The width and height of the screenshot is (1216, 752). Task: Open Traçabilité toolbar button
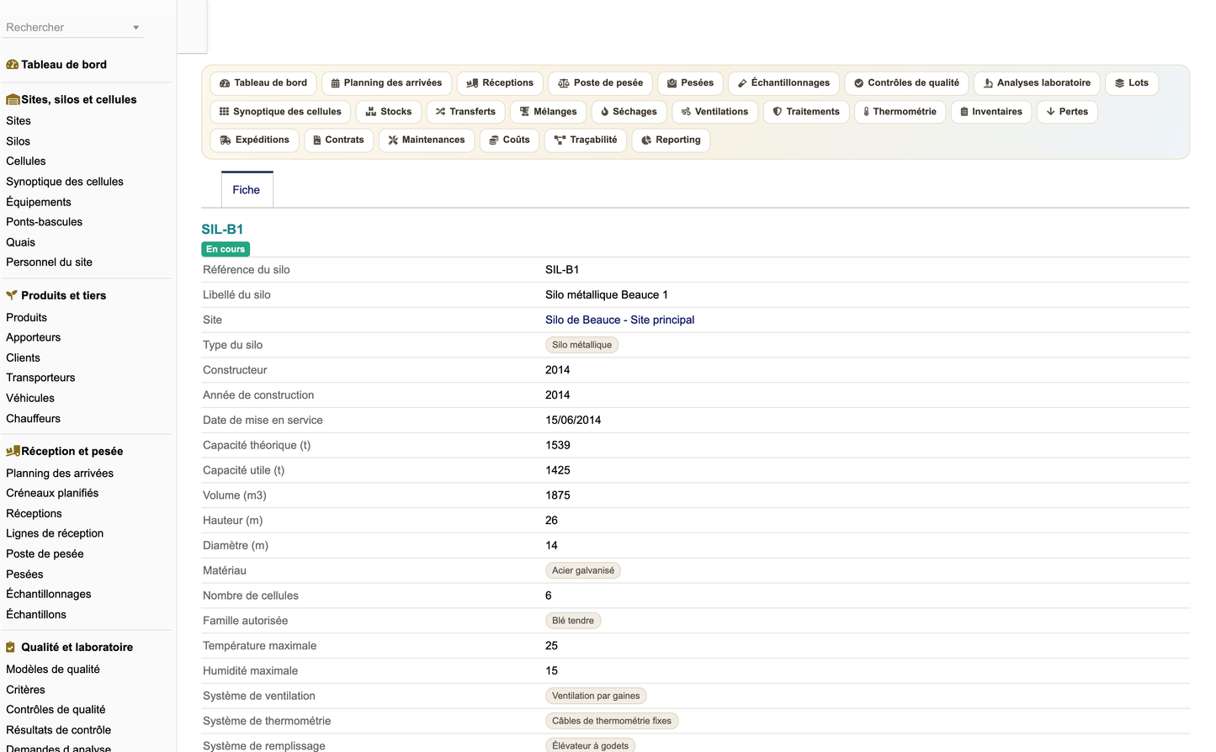coord(586,140)
